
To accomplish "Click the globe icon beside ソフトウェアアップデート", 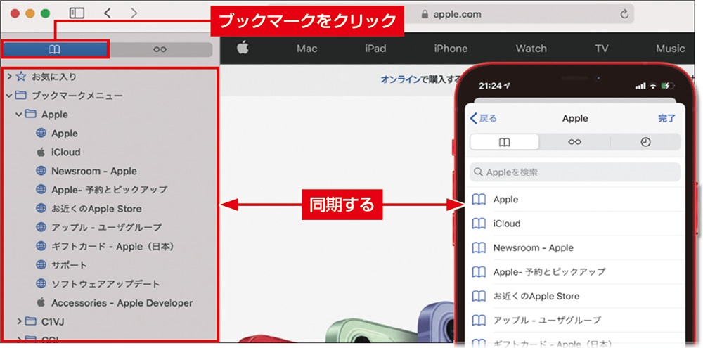I will [x=41, y=284].
